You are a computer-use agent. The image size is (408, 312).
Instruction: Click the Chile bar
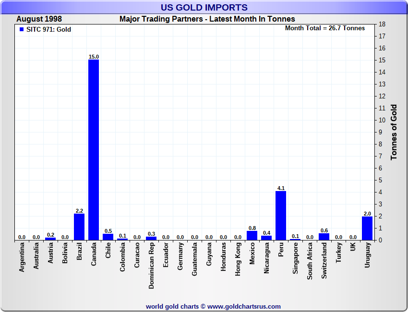[x=108, y=237]
